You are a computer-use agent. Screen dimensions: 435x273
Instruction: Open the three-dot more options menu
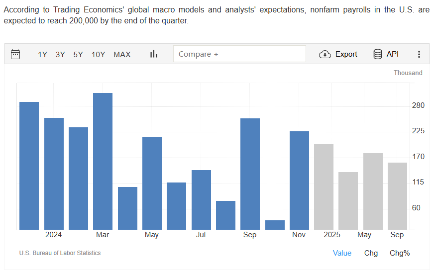[x=419, y=54]
